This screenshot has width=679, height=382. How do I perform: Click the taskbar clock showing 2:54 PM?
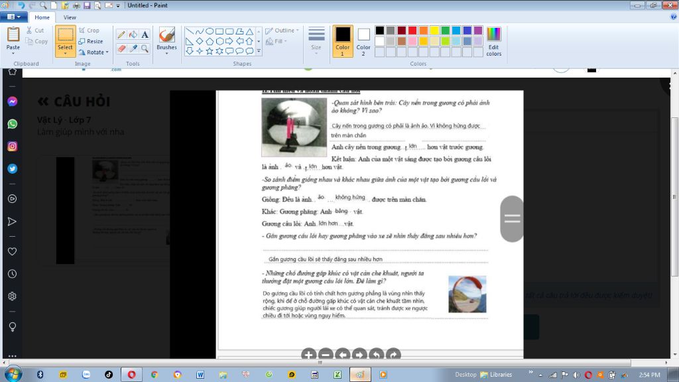(650, 375)
